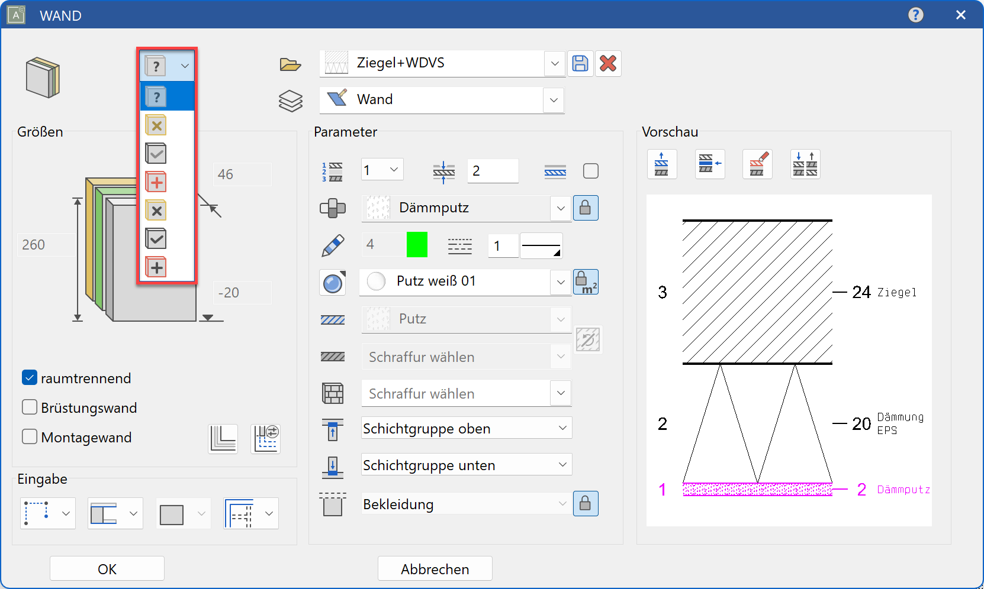Image resolution: width=984 pixels, height=589 pixels.
Task: Enable the Montagewand checkbox
Action: [x=30, y=437]
